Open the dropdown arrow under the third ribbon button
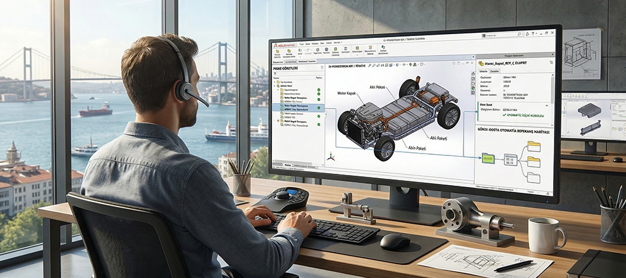The width and height of the screenshot is (626, 278). click(300, 57)
